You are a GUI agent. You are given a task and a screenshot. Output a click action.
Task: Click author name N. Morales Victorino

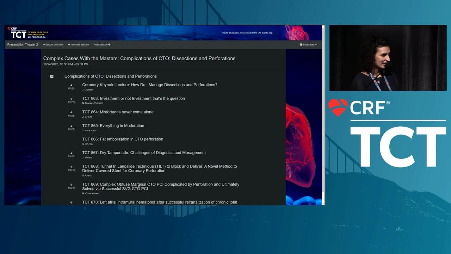tap(93, 103)
